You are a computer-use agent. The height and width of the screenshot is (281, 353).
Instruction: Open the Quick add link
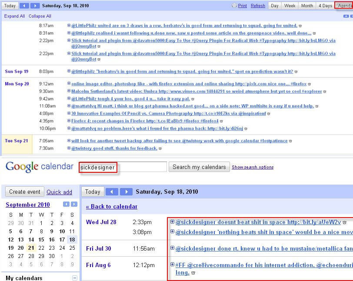pyautogui.click(x=59, y=192)
